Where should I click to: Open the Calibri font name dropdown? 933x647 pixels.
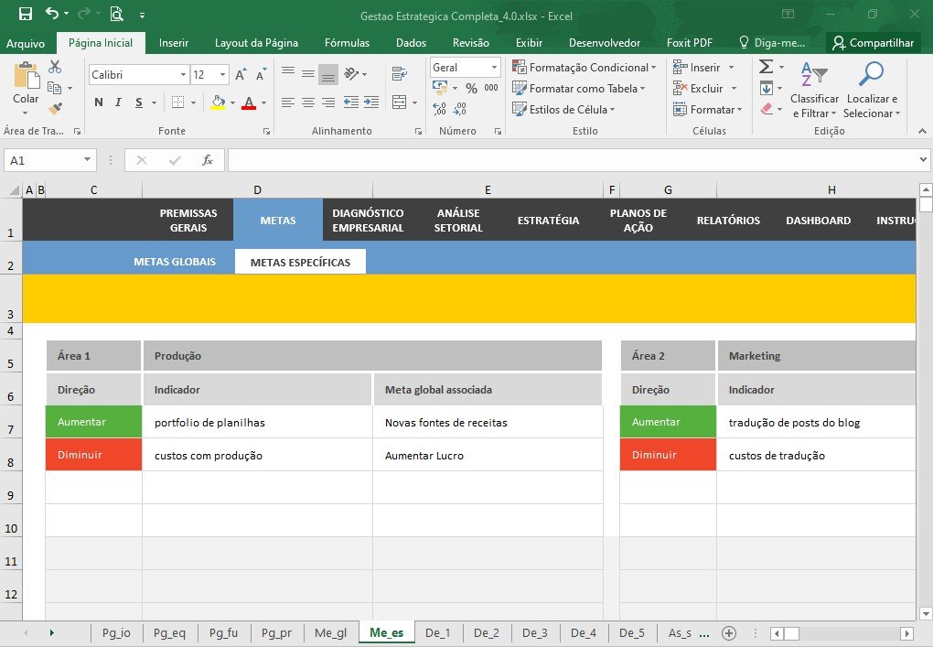[x=183, y=74]
